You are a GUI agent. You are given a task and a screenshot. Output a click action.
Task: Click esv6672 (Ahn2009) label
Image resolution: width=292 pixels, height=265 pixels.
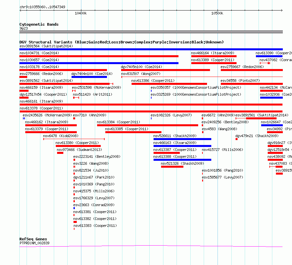point(218,115)
